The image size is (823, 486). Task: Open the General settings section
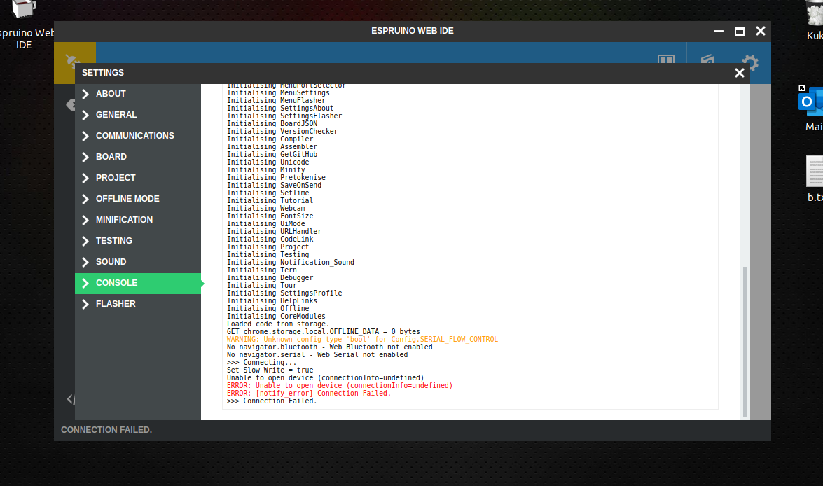(x=138, y=115)
